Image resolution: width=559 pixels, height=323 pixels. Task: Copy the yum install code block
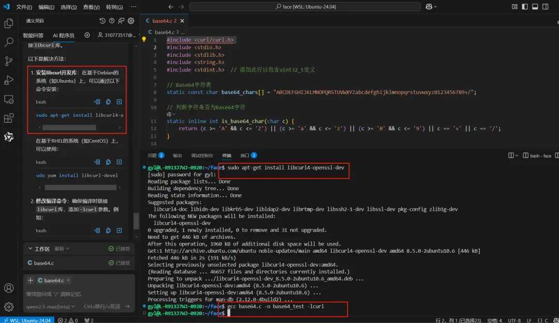(108, 162)
